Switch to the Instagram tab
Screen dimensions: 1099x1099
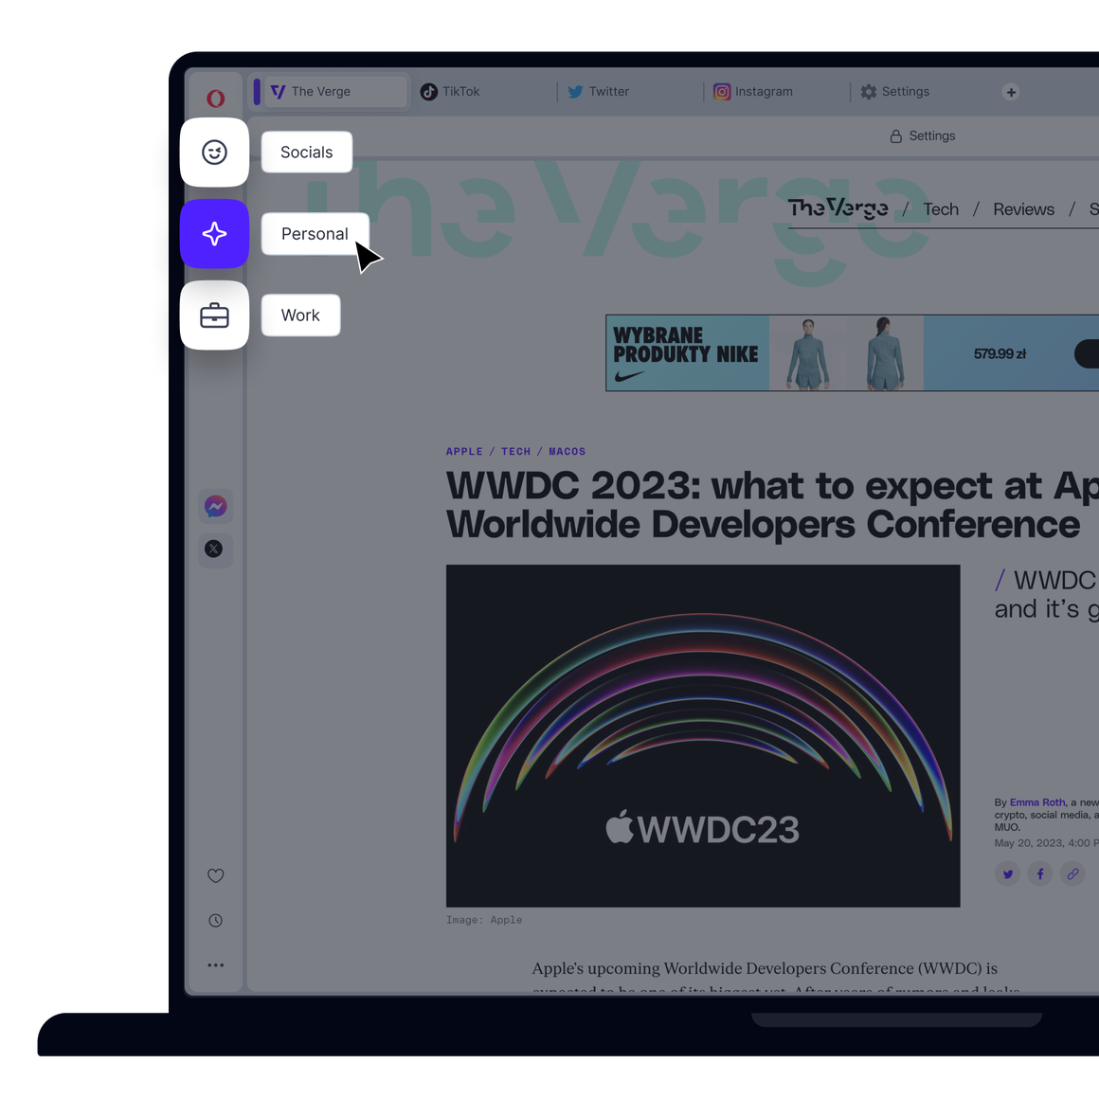pyautogui.click(x=754, y=91)
